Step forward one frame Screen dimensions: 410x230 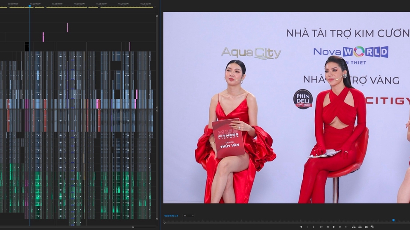pyautogui.click(x=340, y=227)
